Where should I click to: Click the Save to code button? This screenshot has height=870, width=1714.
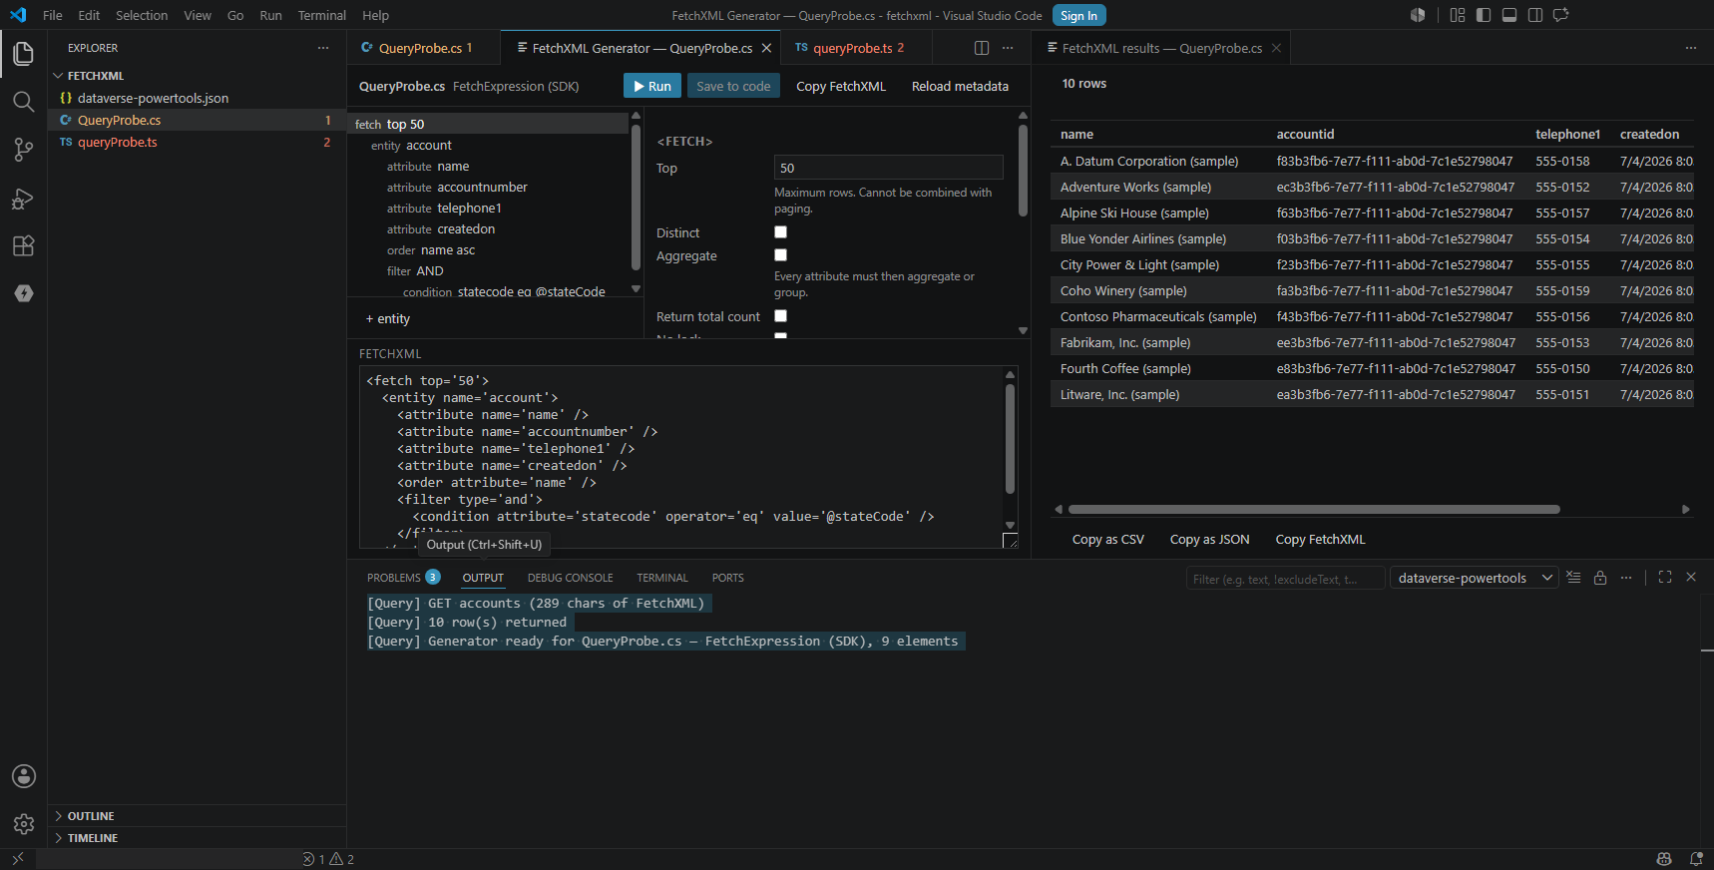point(733,86)
